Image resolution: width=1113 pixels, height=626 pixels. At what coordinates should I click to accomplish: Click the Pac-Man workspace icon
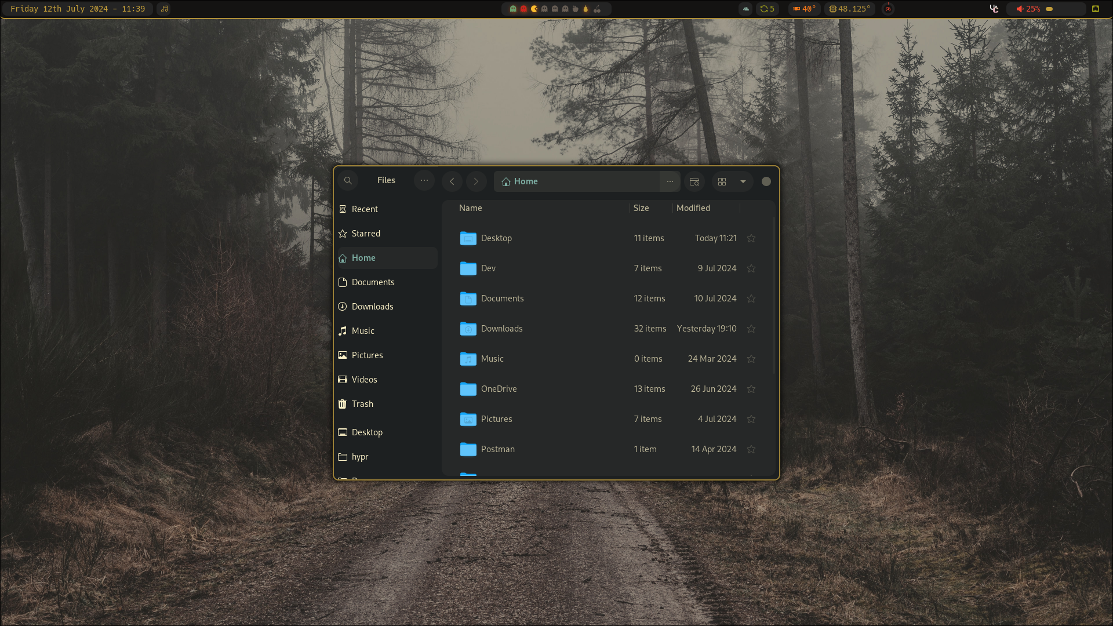pyautogui.click(x=534, y=9)
